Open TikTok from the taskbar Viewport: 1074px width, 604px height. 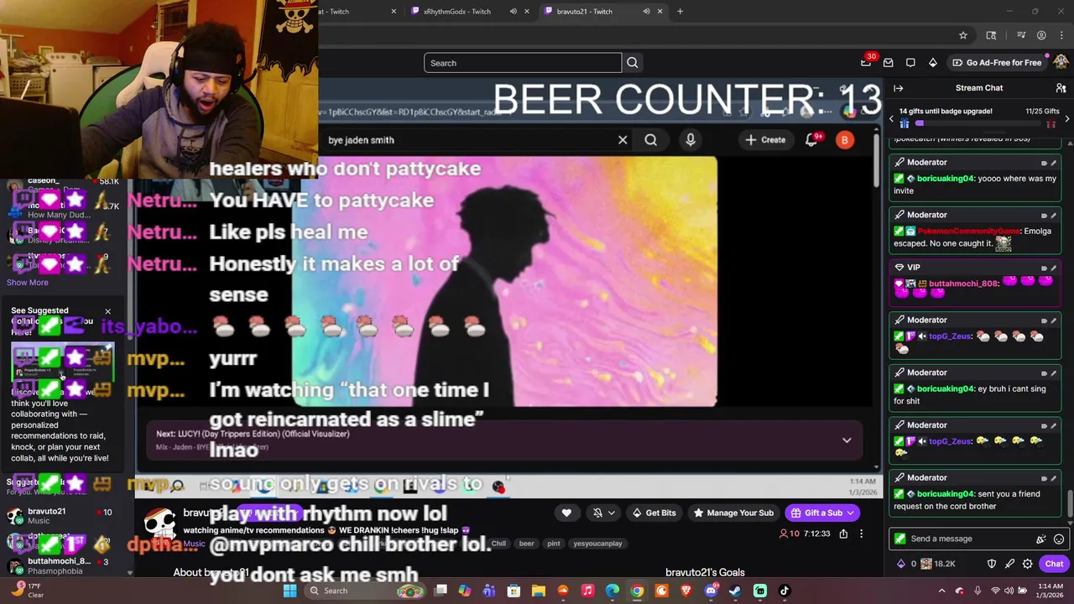coord(784,591)
